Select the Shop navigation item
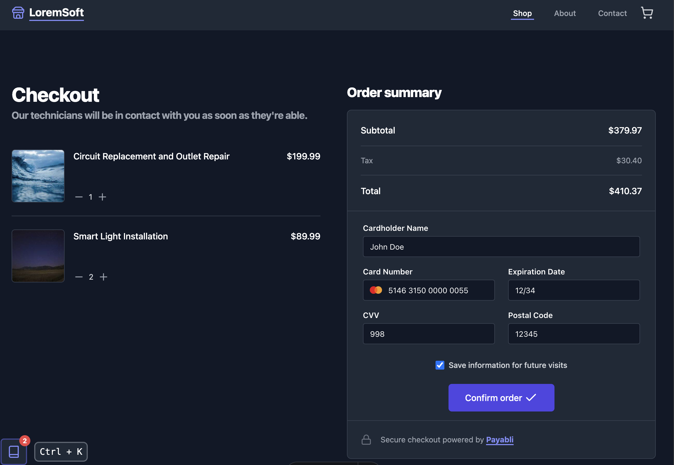This screenshot has height=465, width=674. tap(522, 14)
